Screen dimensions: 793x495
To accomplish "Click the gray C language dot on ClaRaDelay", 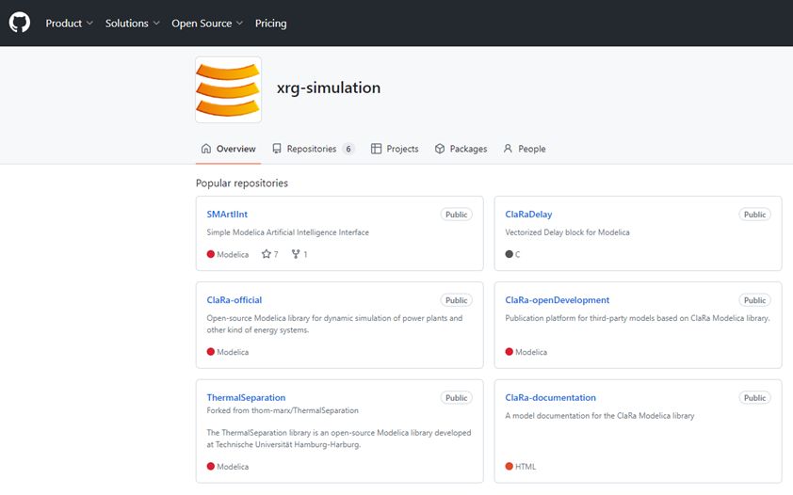I will (509, 254).
